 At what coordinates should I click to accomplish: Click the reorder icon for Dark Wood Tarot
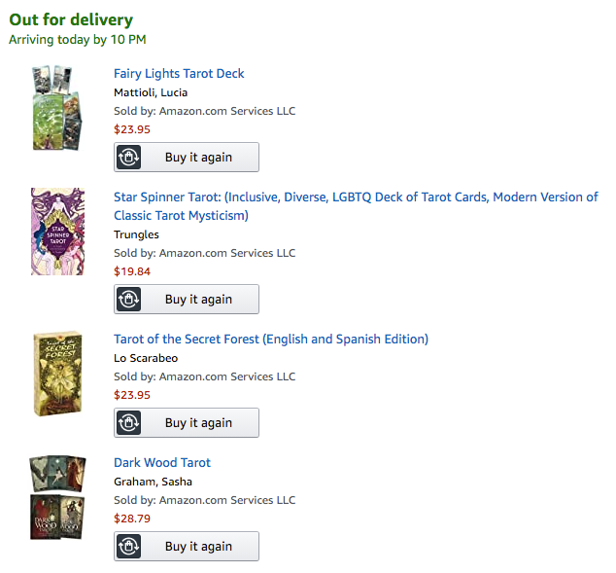[x=129, y=547]
